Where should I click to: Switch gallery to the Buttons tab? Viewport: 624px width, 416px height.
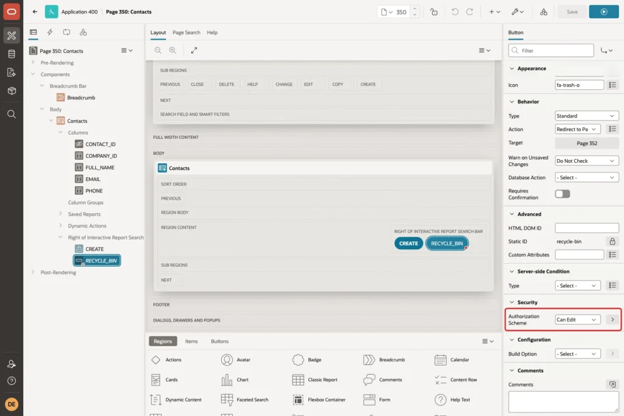[x=219, y=341]
